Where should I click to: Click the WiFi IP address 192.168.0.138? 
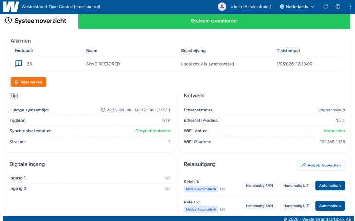pyautogui.click(x=333, y=142)
